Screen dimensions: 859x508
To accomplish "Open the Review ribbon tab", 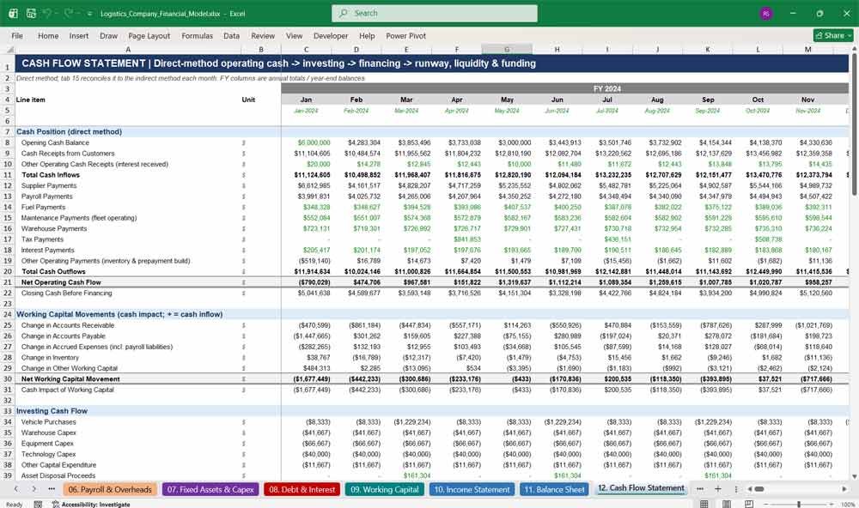I will [263, 35].
